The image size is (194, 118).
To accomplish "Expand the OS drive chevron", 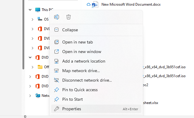I will point(32,19).
